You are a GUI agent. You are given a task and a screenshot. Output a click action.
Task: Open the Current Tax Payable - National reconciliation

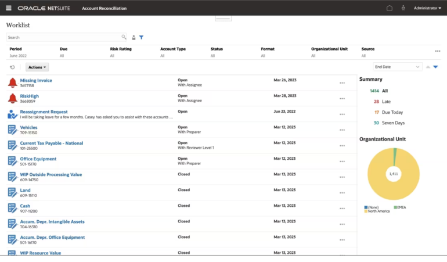click(51, 143)
